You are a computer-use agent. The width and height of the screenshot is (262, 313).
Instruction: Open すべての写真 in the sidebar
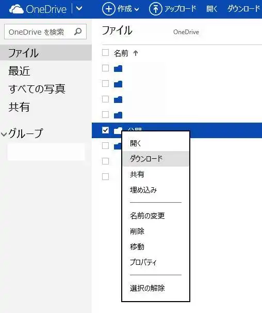pyautogui.click(x=37, y=89)
